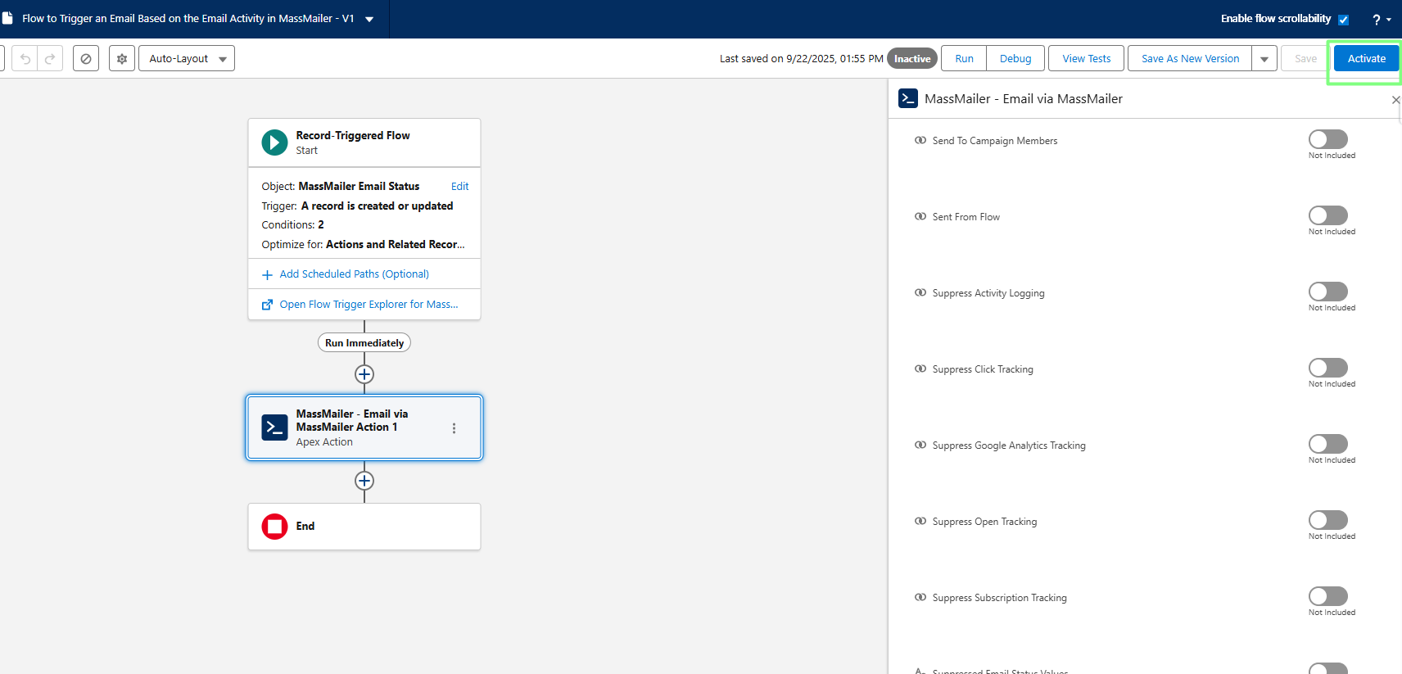Viewport: 1402px width, 674px height.
Task: Click the field type icon beside Suppress Open Tracking
Action: (920, 521)
